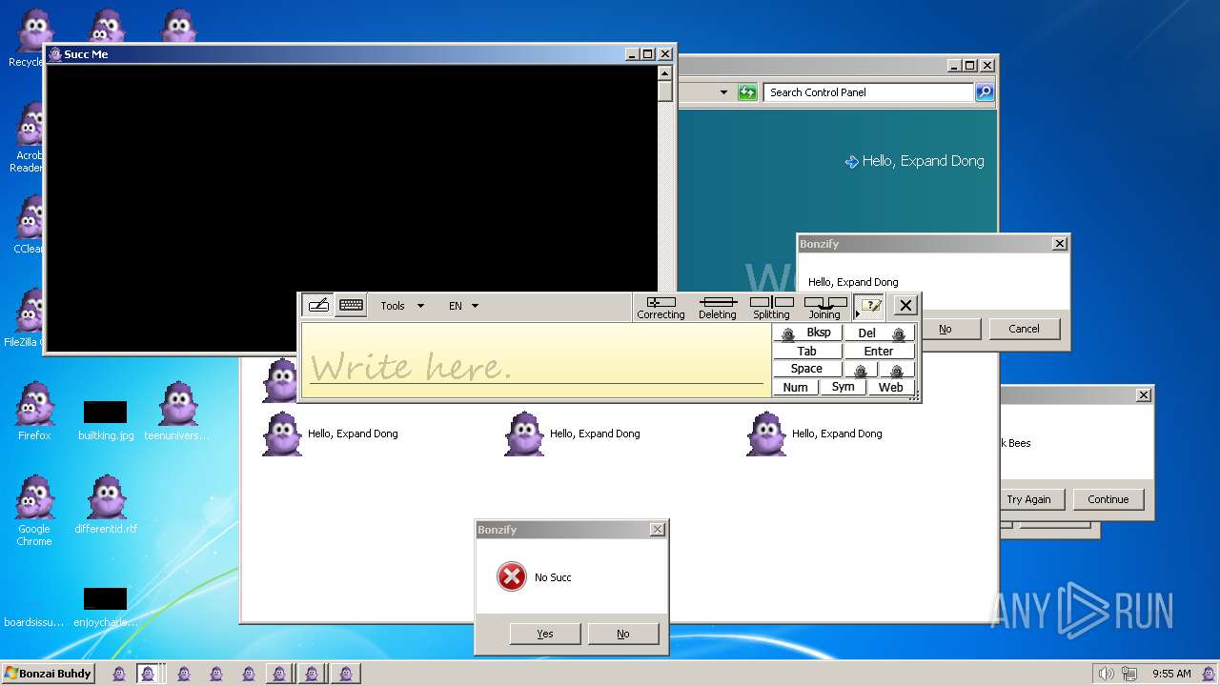
Task: Select the enjoycharle... desktop file
Action: [x=106, y=607]
